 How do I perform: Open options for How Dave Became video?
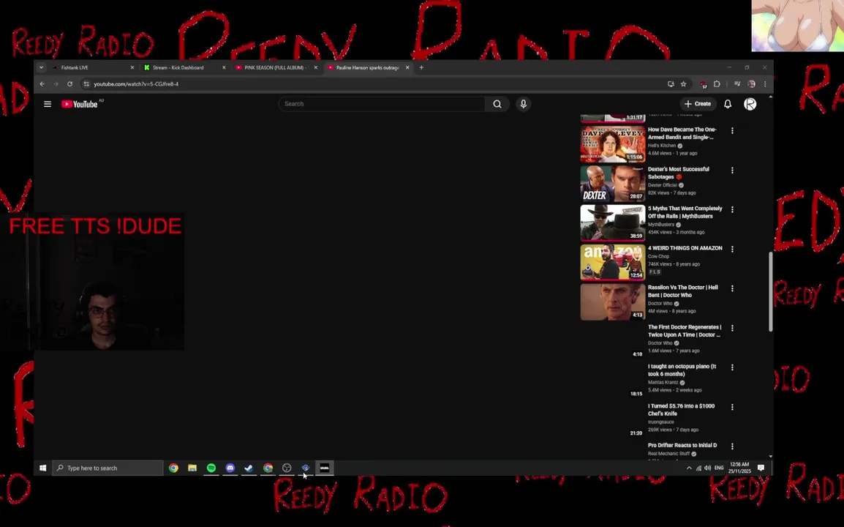(x=732, y=130)
